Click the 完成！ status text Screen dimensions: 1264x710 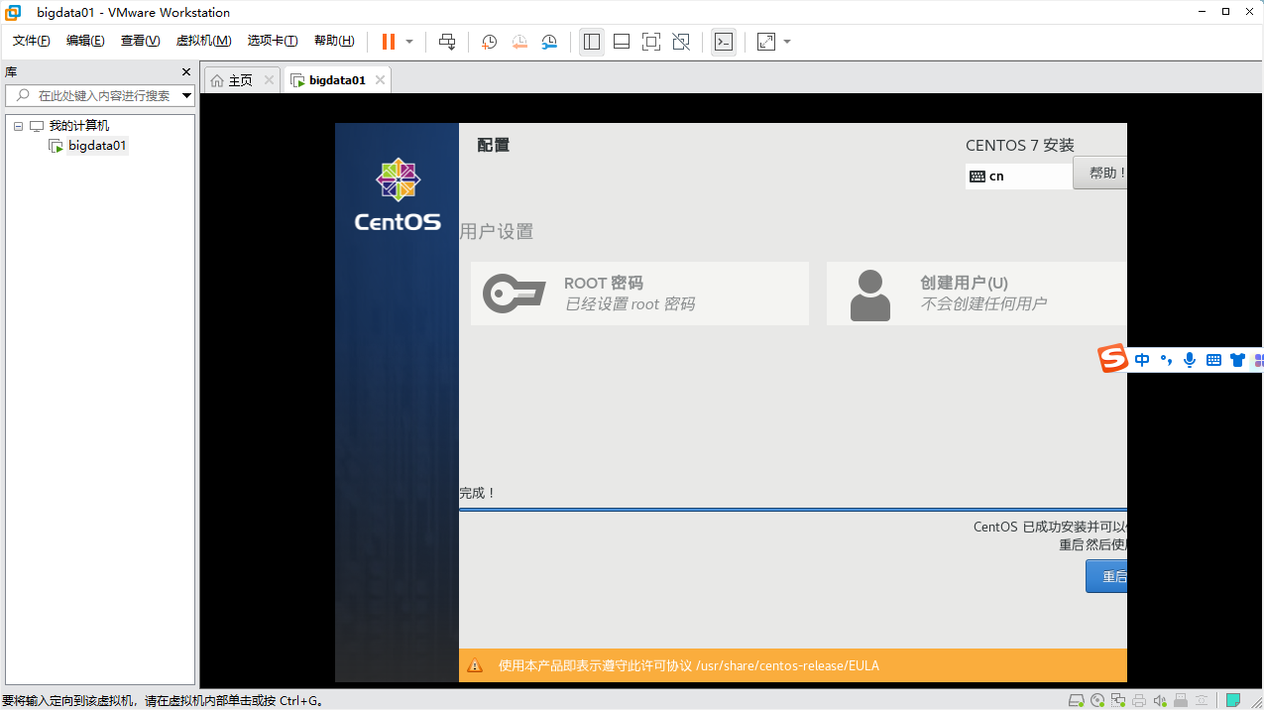[x=477, y=493]
